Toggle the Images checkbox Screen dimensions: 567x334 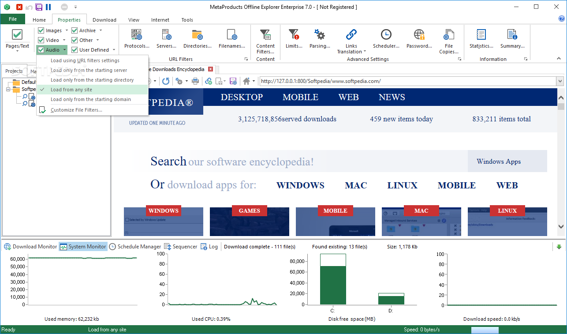coord(41,30)
